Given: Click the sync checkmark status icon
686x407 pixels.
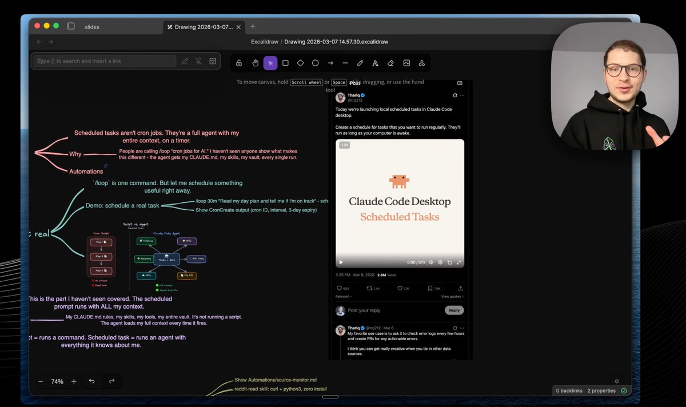Looking at the screenshot, I should (624, 391).
